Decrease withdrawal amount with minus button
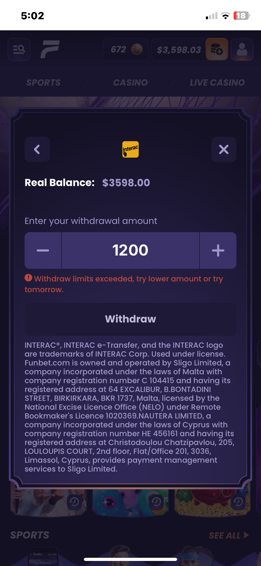The width and height of the screenshot is (261, 566). [x=43, y=250]
